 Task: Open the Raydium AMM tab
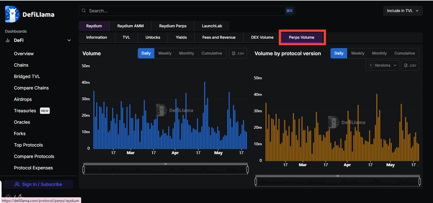pos(131,26)
